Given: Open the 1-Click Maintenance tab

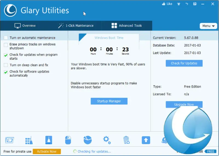Looking at the screenshot, I should [76, 26].
